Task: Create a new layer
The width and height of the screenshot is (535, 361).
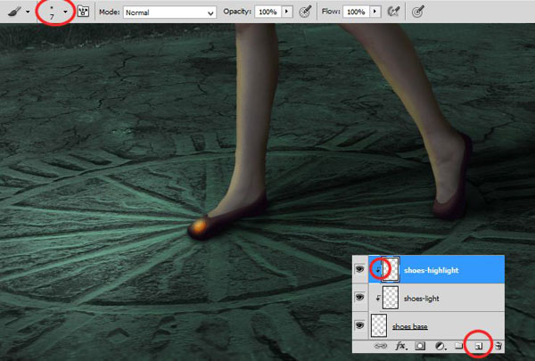Action: pyautogui.click(x=479, y=346)
